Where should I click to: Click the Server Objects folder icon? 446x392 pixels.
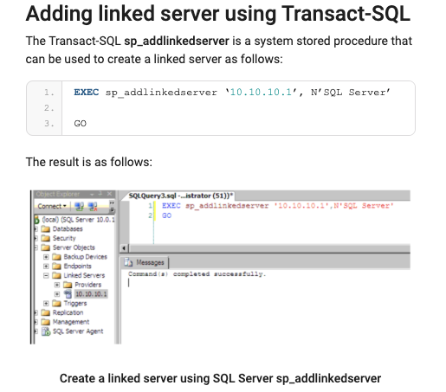[45, 247]
